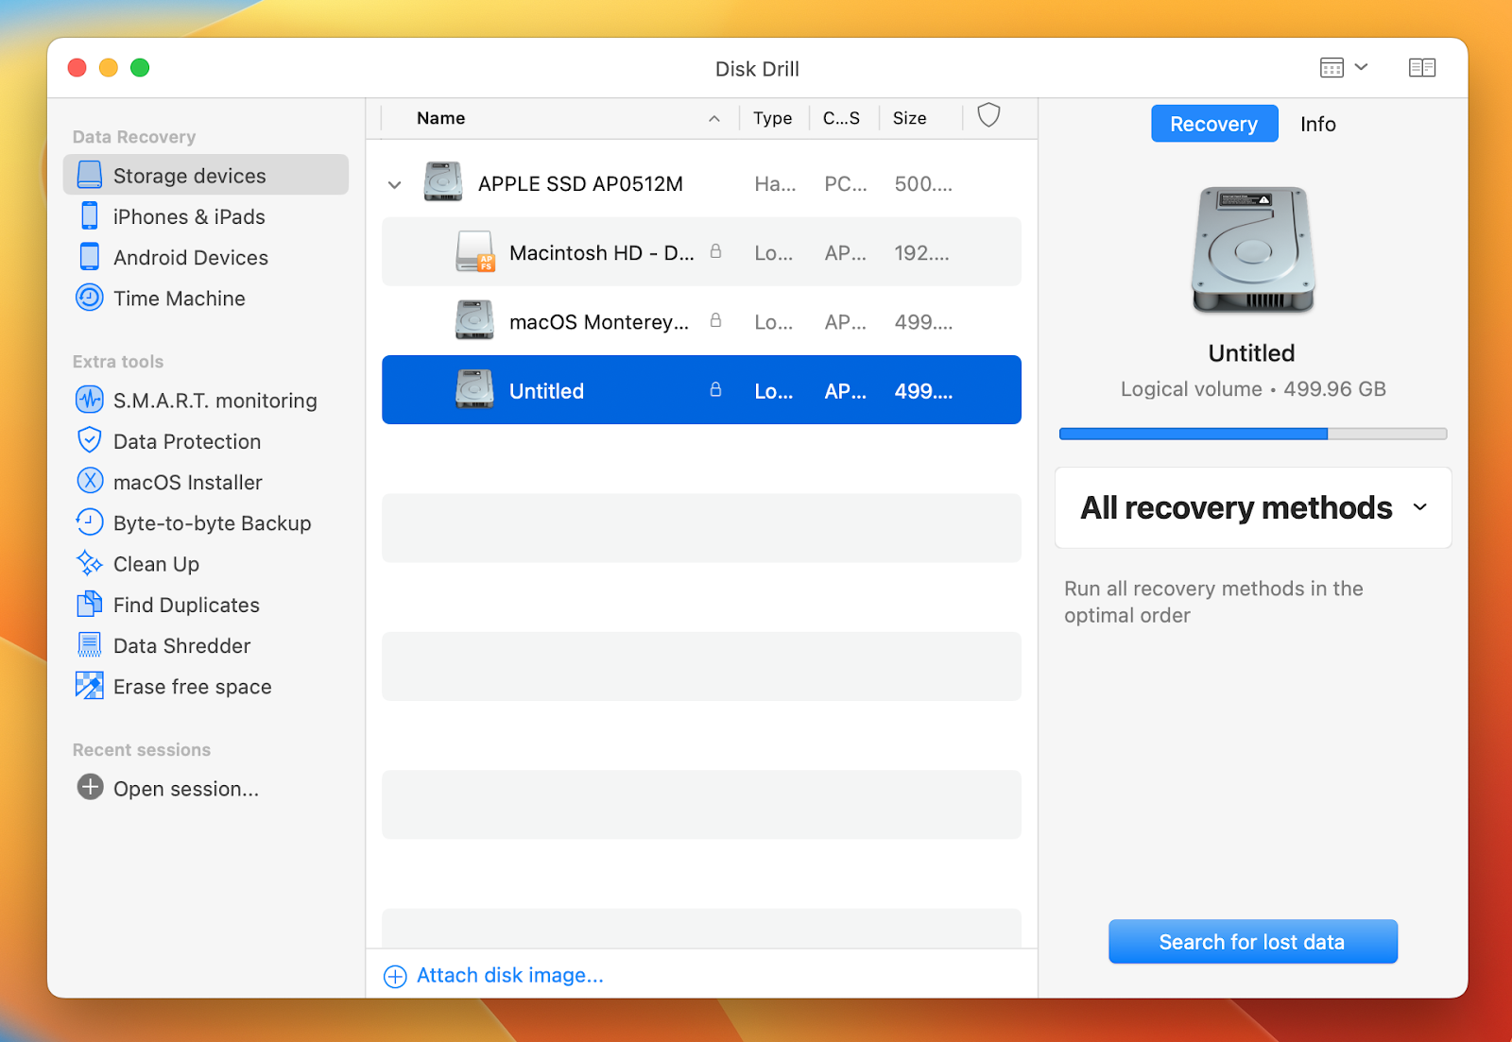Click 'Run all recovery methods' description text
1512x1042 pixels.
tap(1213, 602)
